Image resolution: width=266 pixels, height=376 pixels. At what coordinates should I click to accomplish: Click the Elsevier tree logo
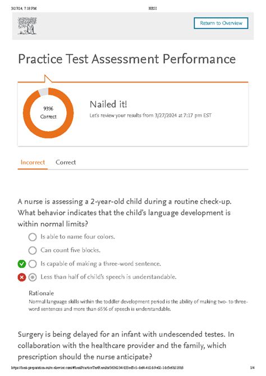click(x=27, y=26)
